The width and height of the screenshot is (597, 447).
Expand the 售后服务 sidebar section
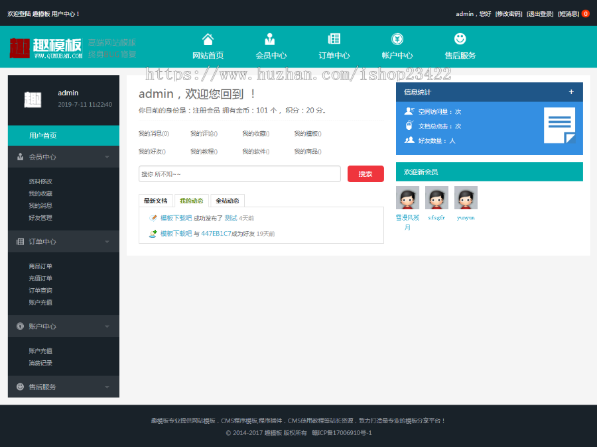coord(107,387)
